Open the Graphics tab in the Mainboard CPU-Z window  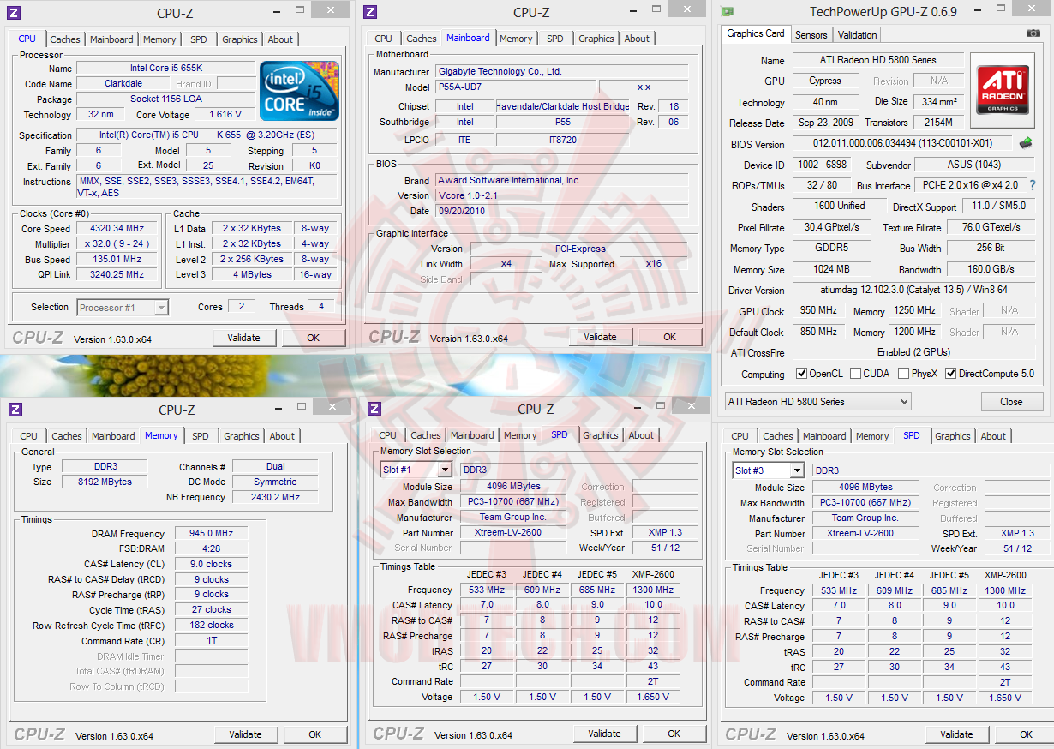[x=596, y=39]
